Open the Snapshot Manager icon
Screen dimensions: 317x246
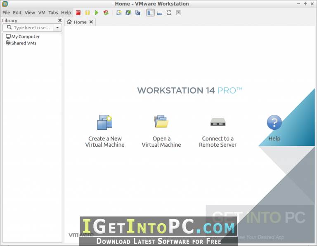pyautogui.click(x=137, y=13)
